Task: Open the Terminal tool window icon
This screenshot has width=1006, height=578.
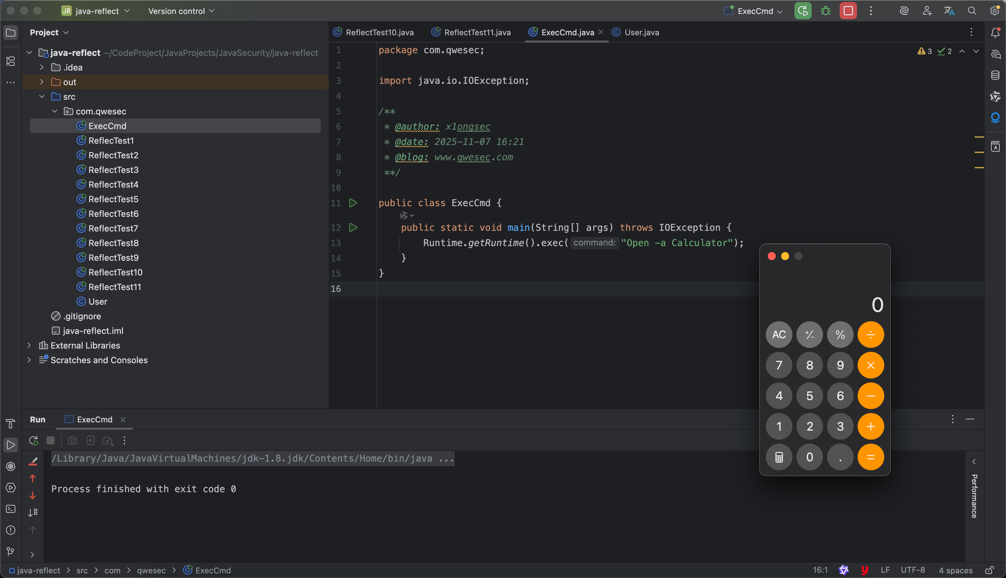Action: coord(11,509)
